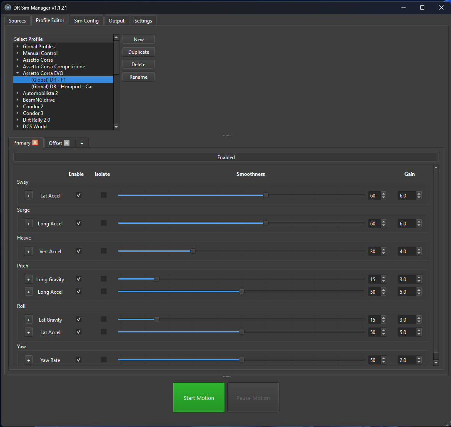Click down arrow of motion settings scrollbar
451x427 pixels.
point(436,363)
